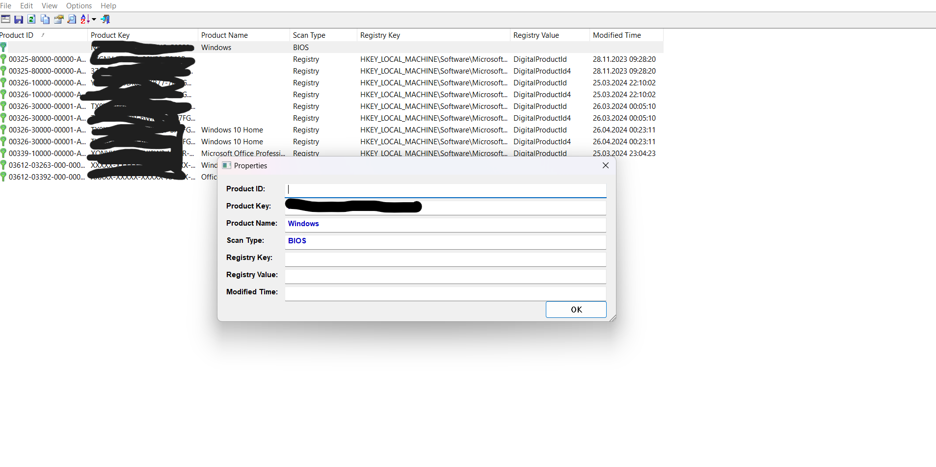
Task: Save selected items with the floppy disk icon
Action: coord(19,19)
